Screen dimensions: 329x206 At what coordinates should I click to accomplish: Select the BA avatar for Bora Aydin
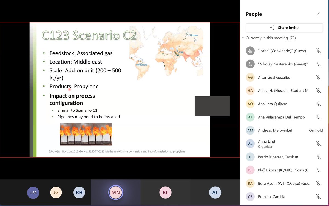pyautogui.click(x=250, y=184)
